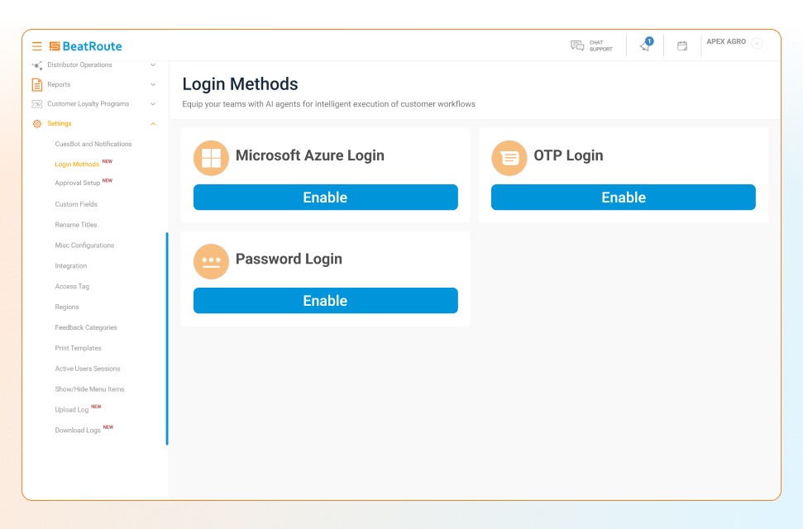This screenshot has height=529, width=803.
Task: Open the hamburger menu icon
Action: coord(37,46)
